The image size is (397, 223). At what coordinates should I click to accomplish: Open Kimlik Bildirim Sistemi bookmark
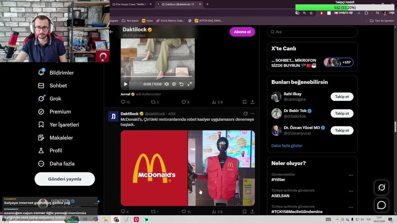click(x=170, y=21)
